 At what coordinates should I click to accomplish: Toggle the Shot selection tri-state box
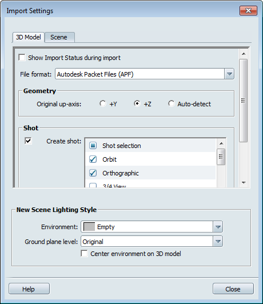click(93, 145)
